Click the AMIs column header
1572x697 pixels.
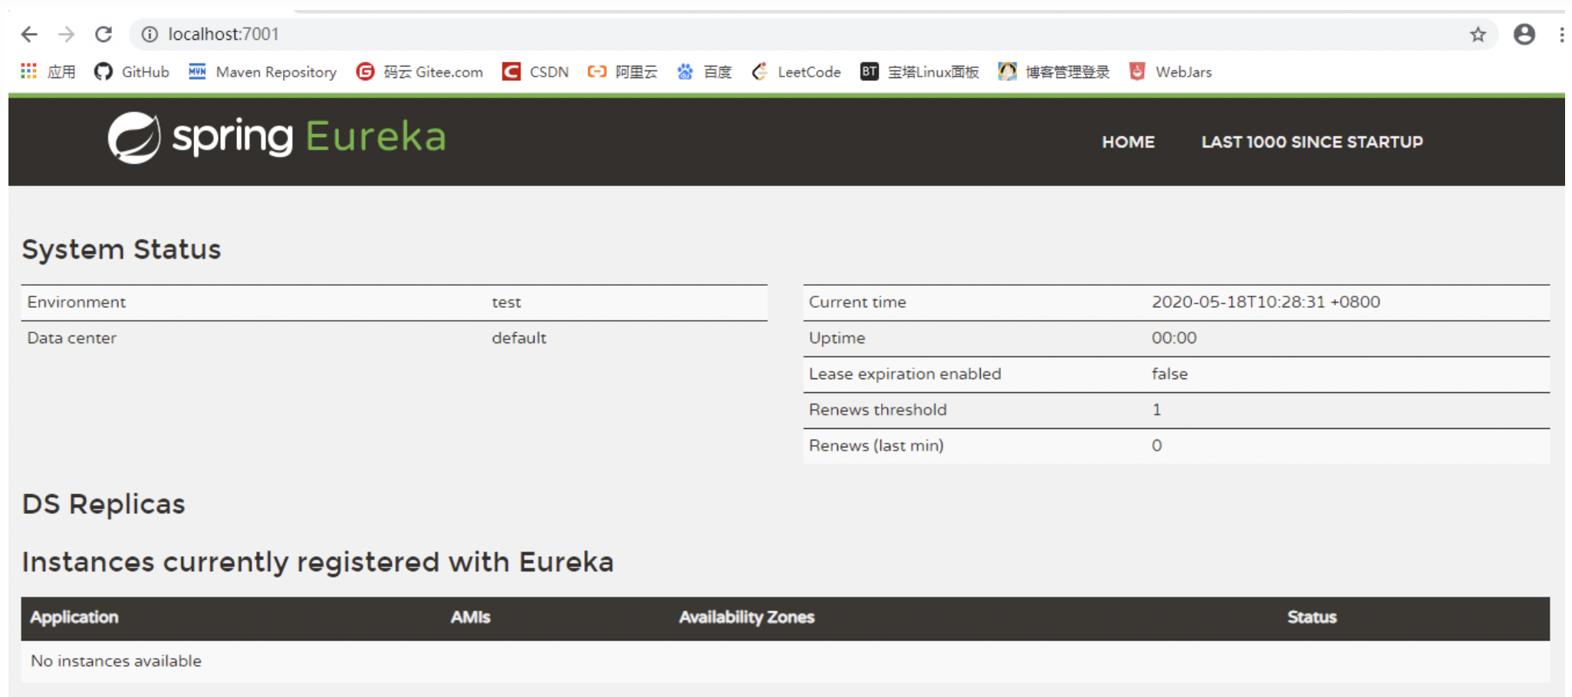point(470,617)
